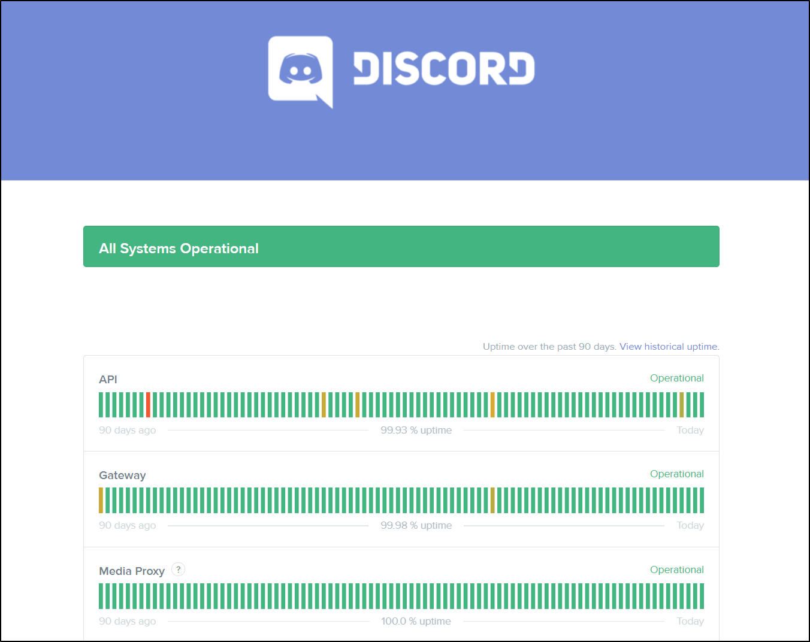Image resolution: width=810 pixels, height=642 pixels.
Task: Click the Gateway component name
Action: [x=122, y=475]
